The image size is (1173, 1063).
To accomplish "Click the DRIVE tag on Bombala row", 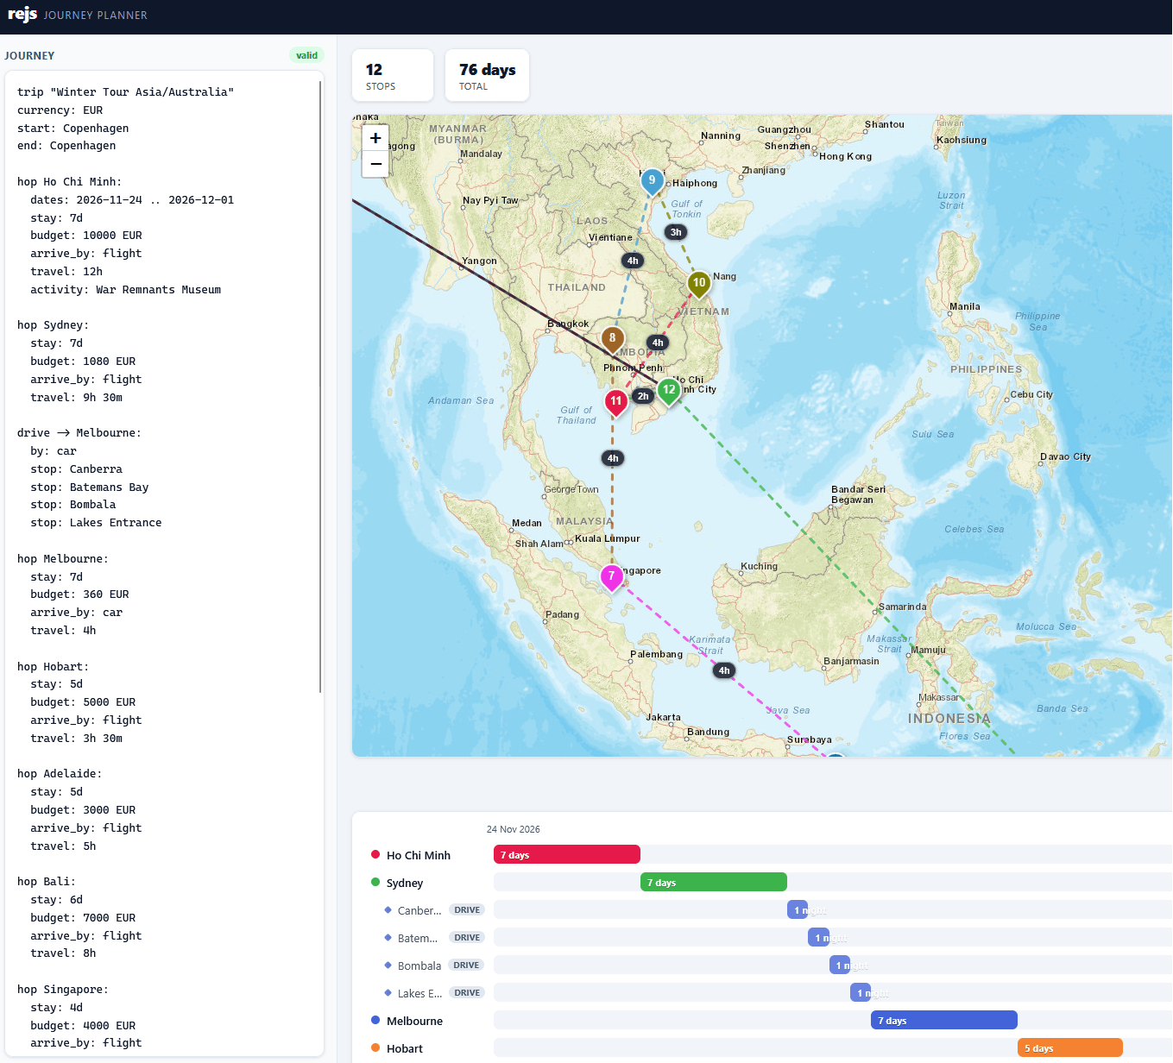I will point(466,966).
